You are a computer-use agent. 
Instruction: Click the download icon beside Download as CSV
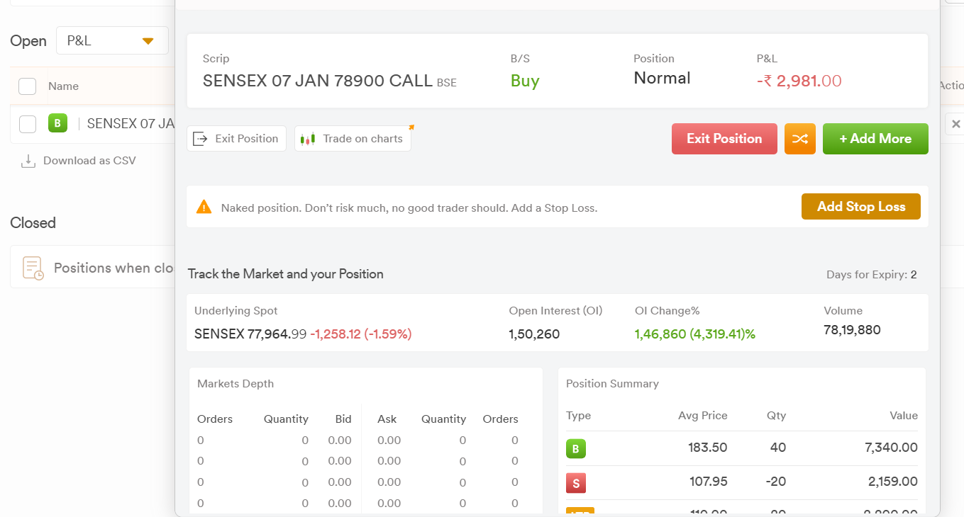(x=28, y=161)
